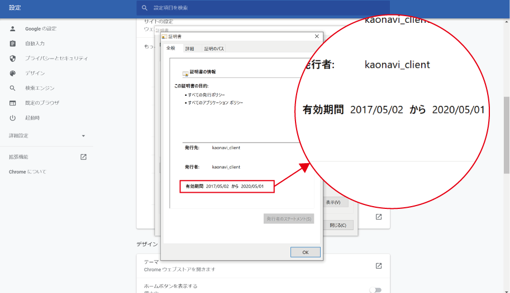Click the 有効期間 2017/05/02 から 2020/05/01 text
The width and height of the screenshot is (510, 293).
coord(225,186)
